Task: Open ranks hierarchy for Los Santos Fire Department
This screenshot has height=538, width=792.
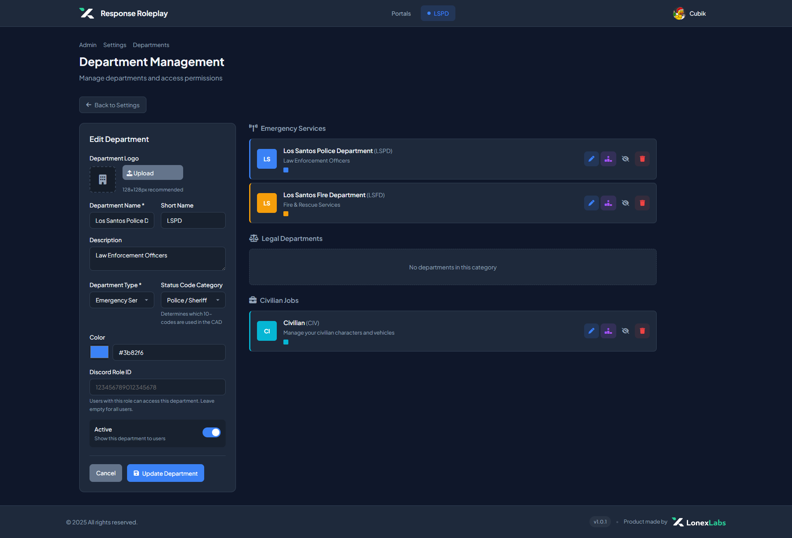Action: pyautogui.click(x=608, y=203)
